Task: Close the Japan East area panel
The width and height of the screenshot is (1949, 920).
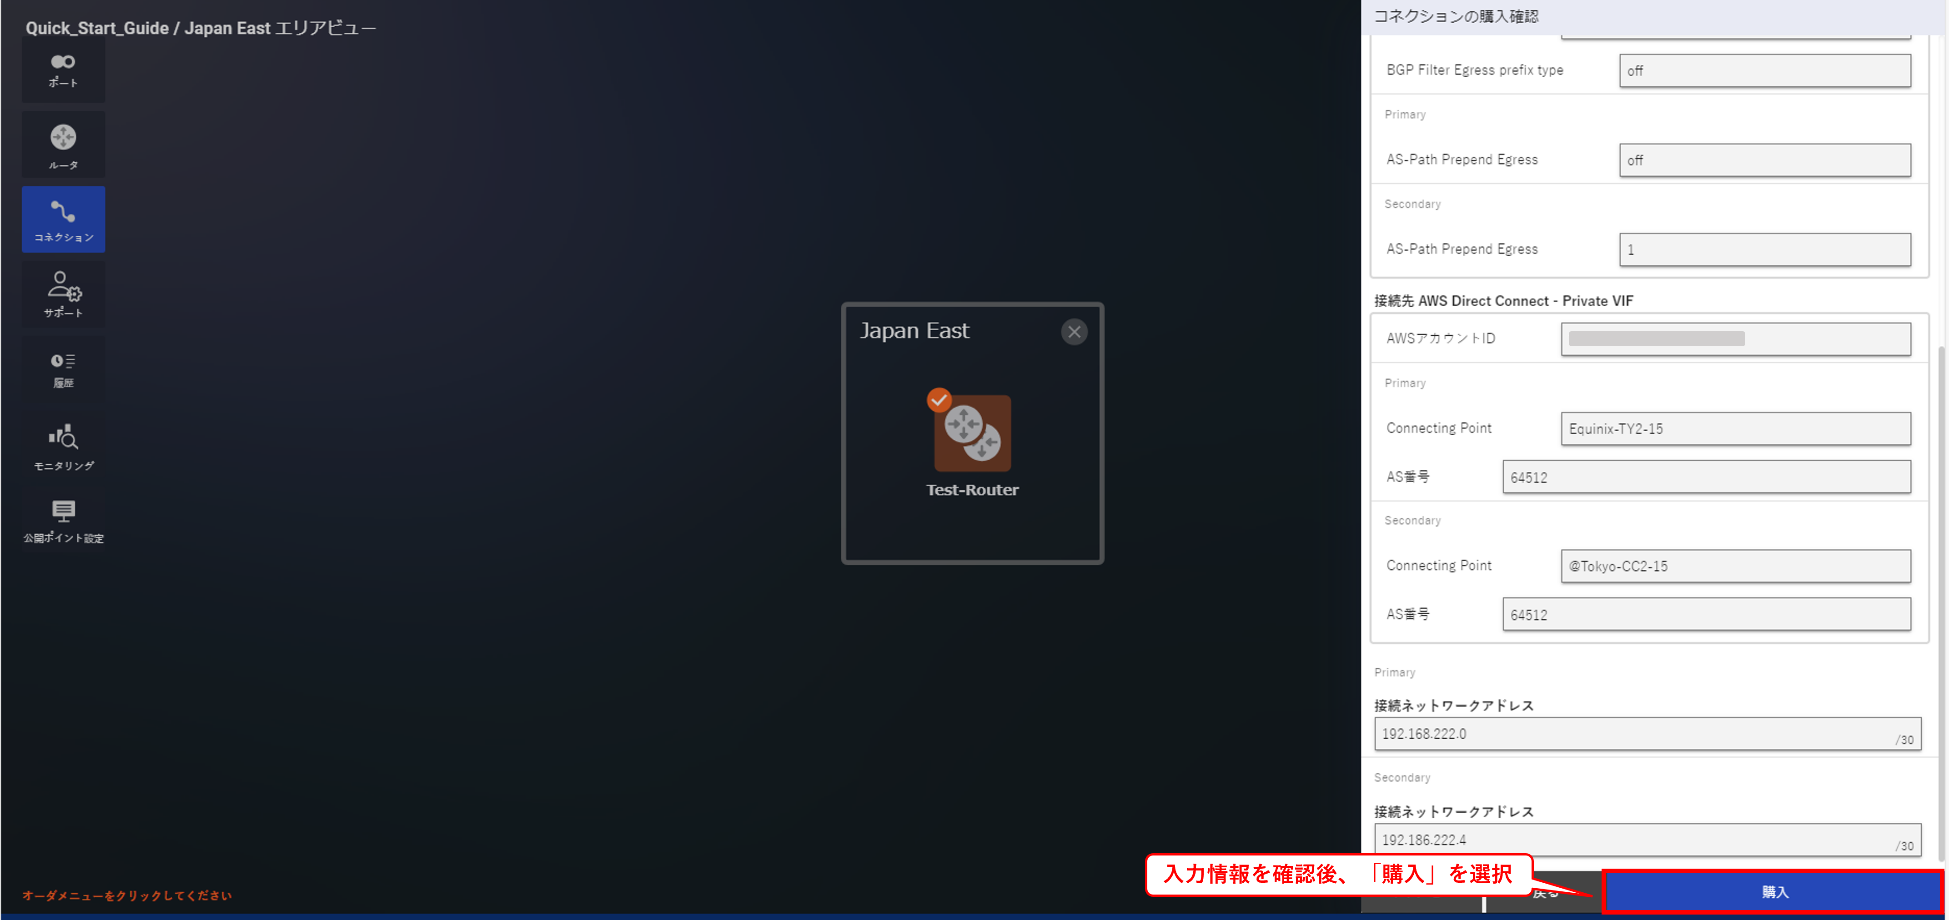Action: (x=1074, y=332)
